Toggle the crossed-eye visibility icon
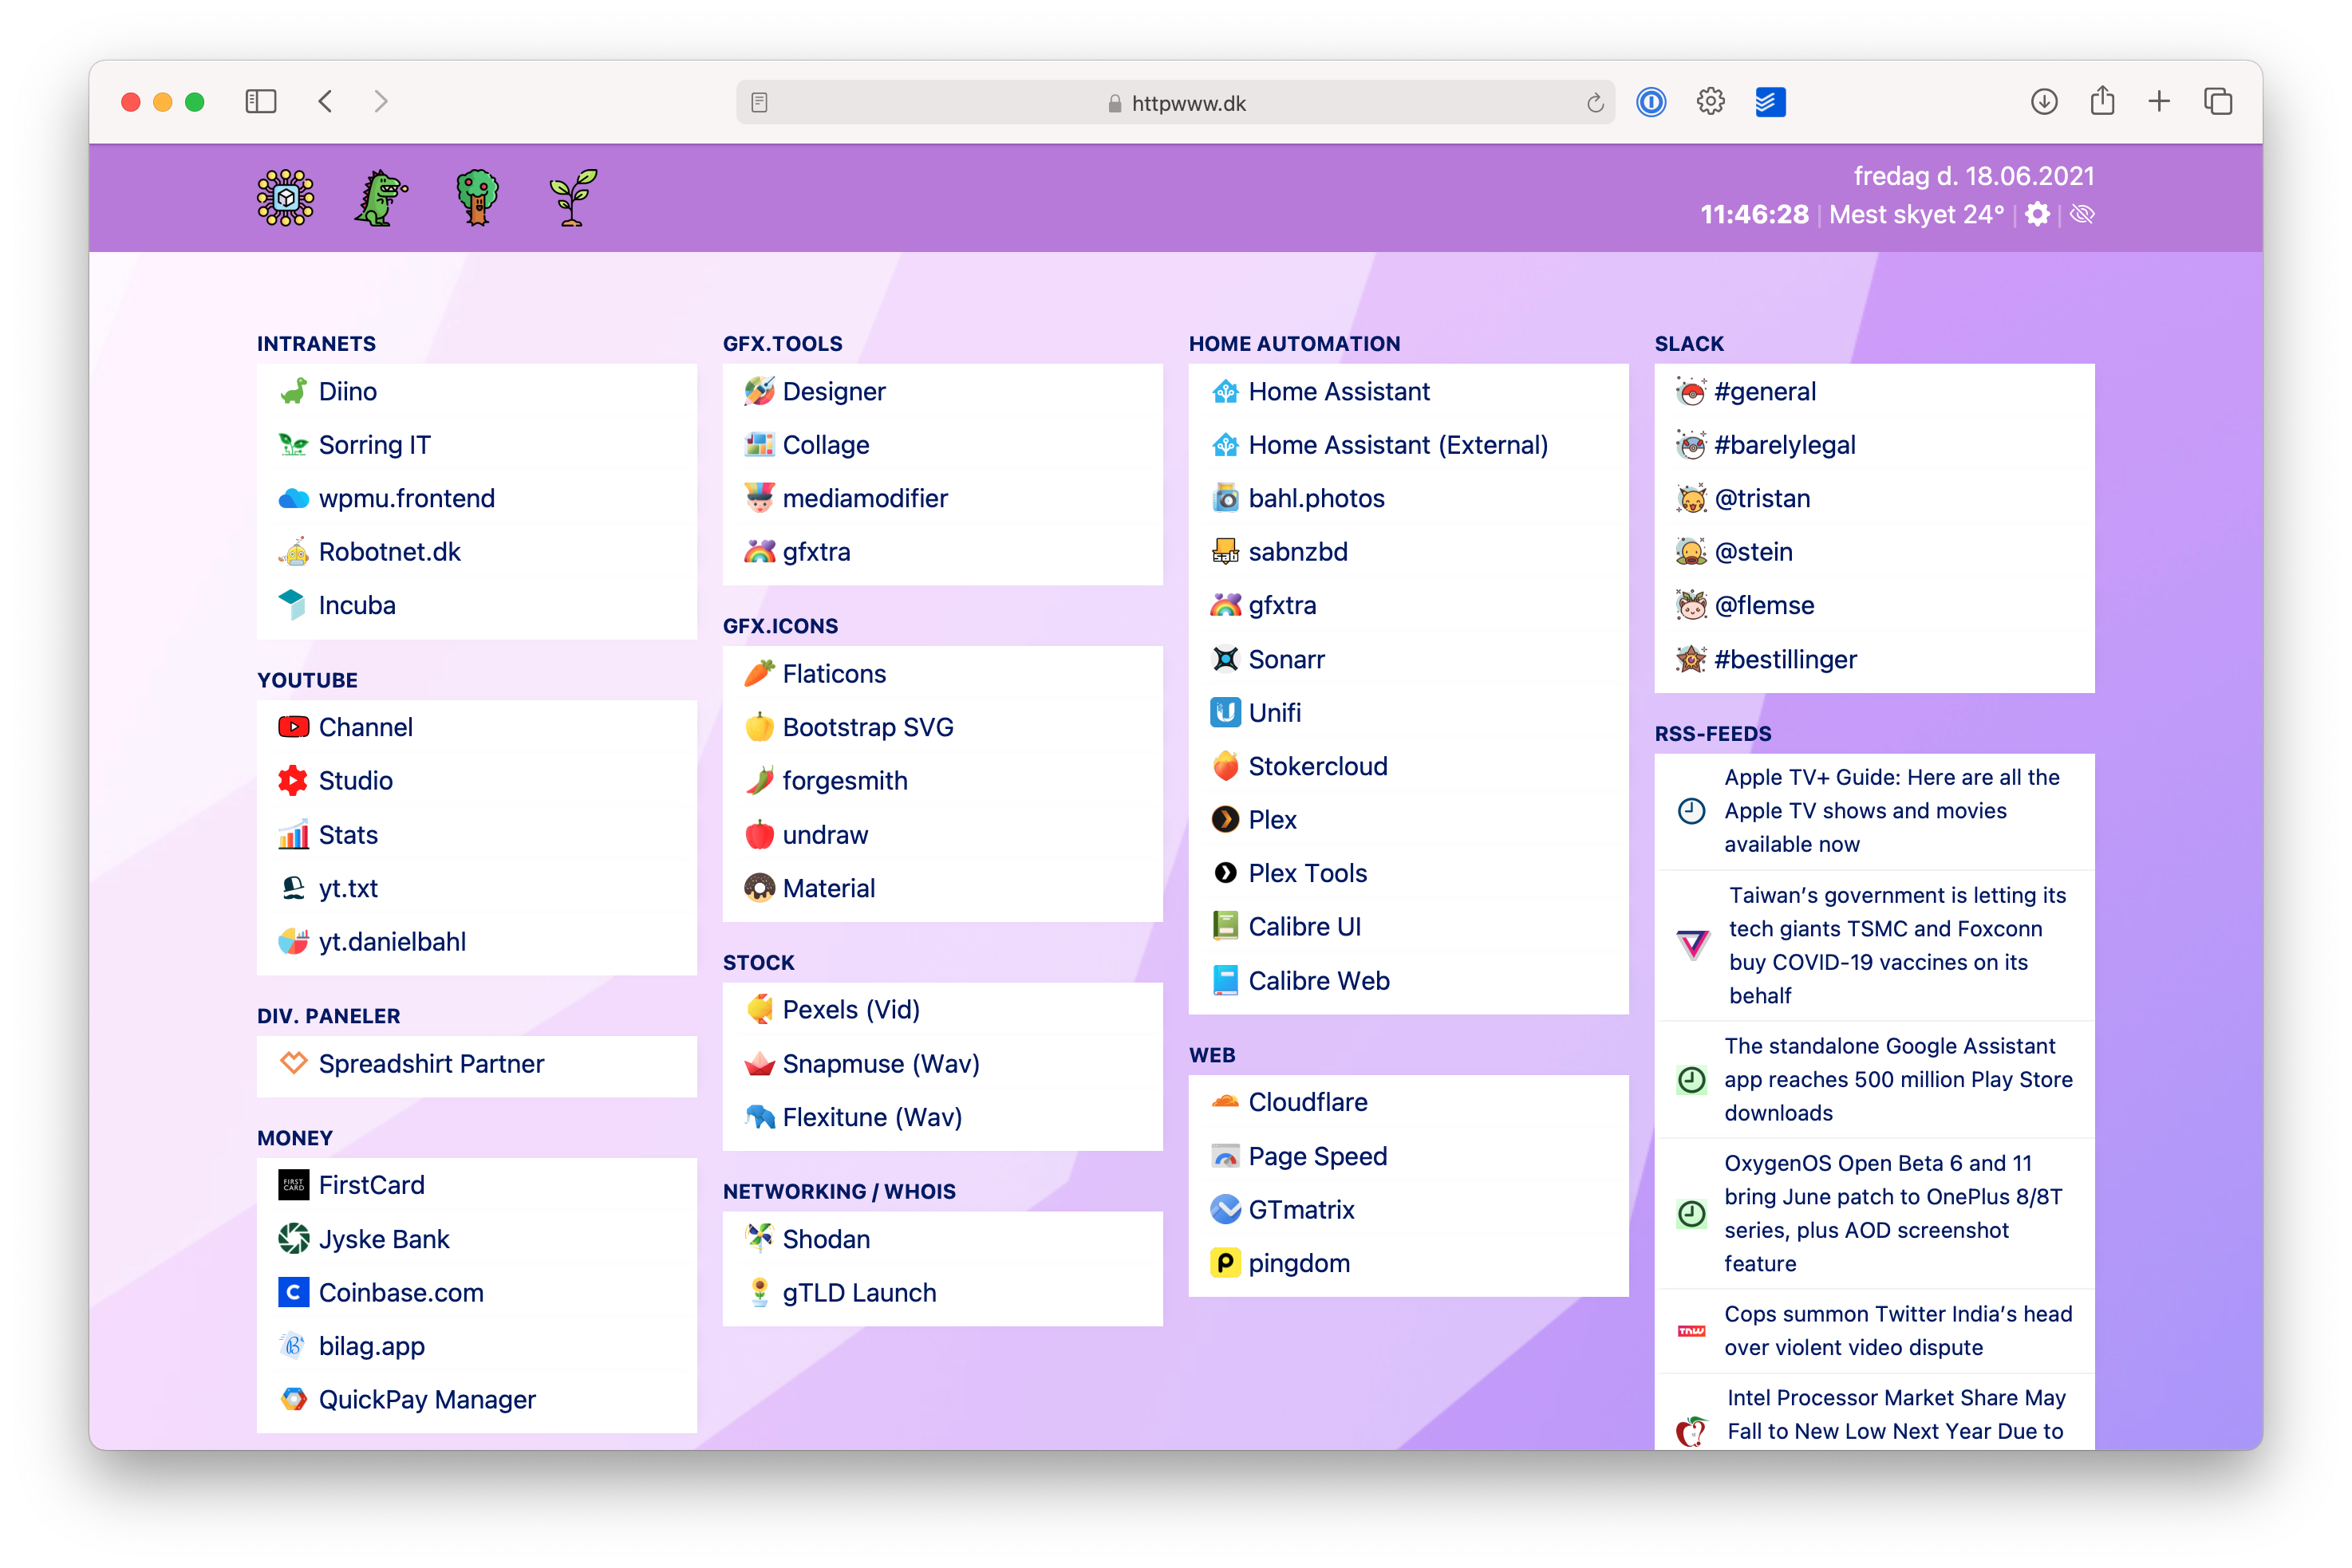 tap(2082, 215)
